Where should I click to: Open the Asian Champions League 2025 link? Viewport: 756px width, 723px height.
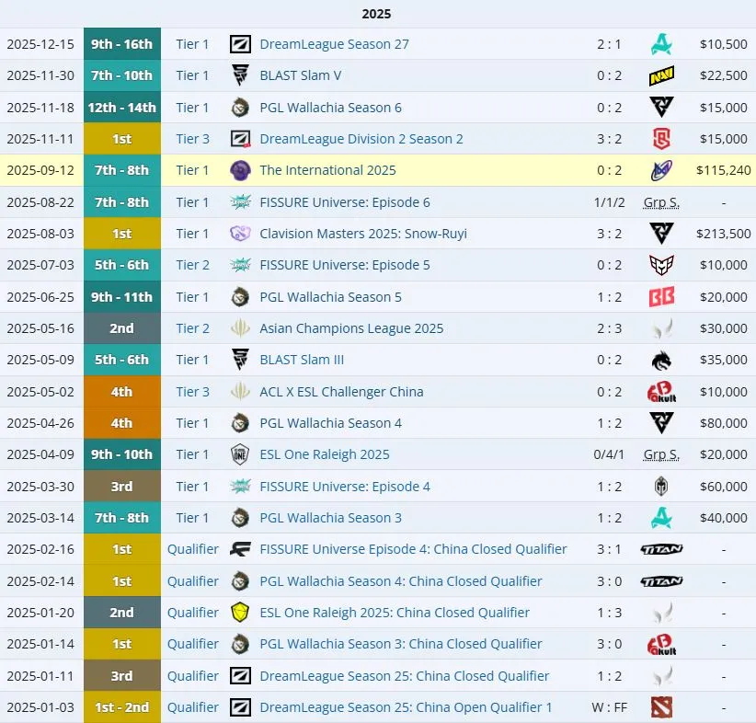[351, 328]
